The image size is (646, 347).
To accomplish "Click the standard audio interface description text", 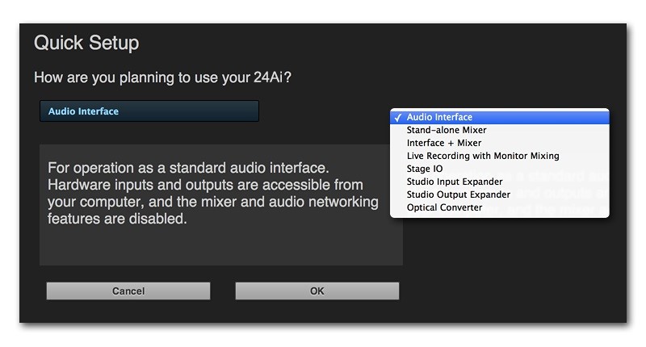I will [x=212, y=194].
